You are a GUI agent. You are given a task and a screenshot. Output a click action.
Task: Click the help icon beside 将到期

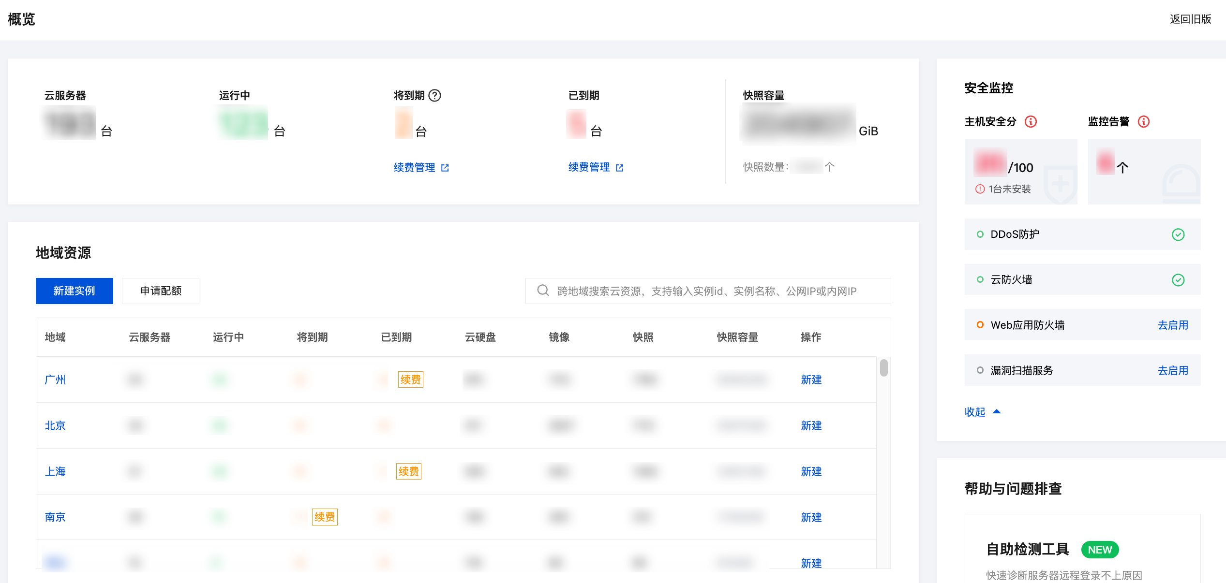[435, 95]
